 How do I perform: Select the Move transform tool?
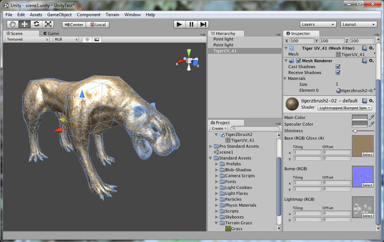pyautogui.click(x=24, y=24)
